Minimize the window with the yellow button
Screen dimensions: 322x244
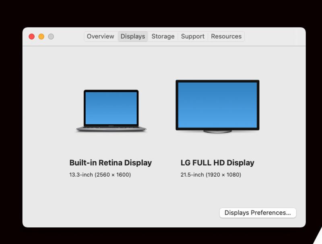click(x=41, y=37)
